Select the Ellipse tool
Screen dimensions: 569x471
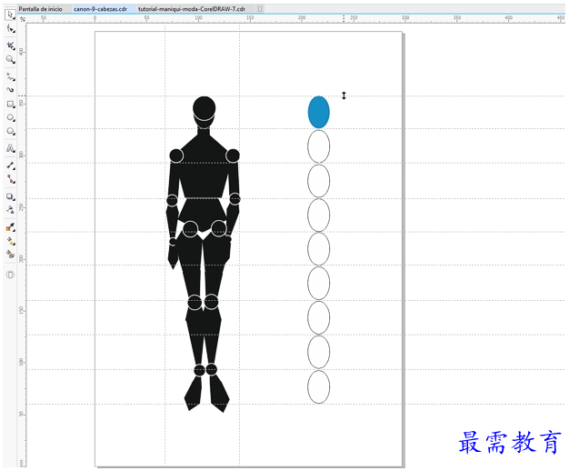10,118
